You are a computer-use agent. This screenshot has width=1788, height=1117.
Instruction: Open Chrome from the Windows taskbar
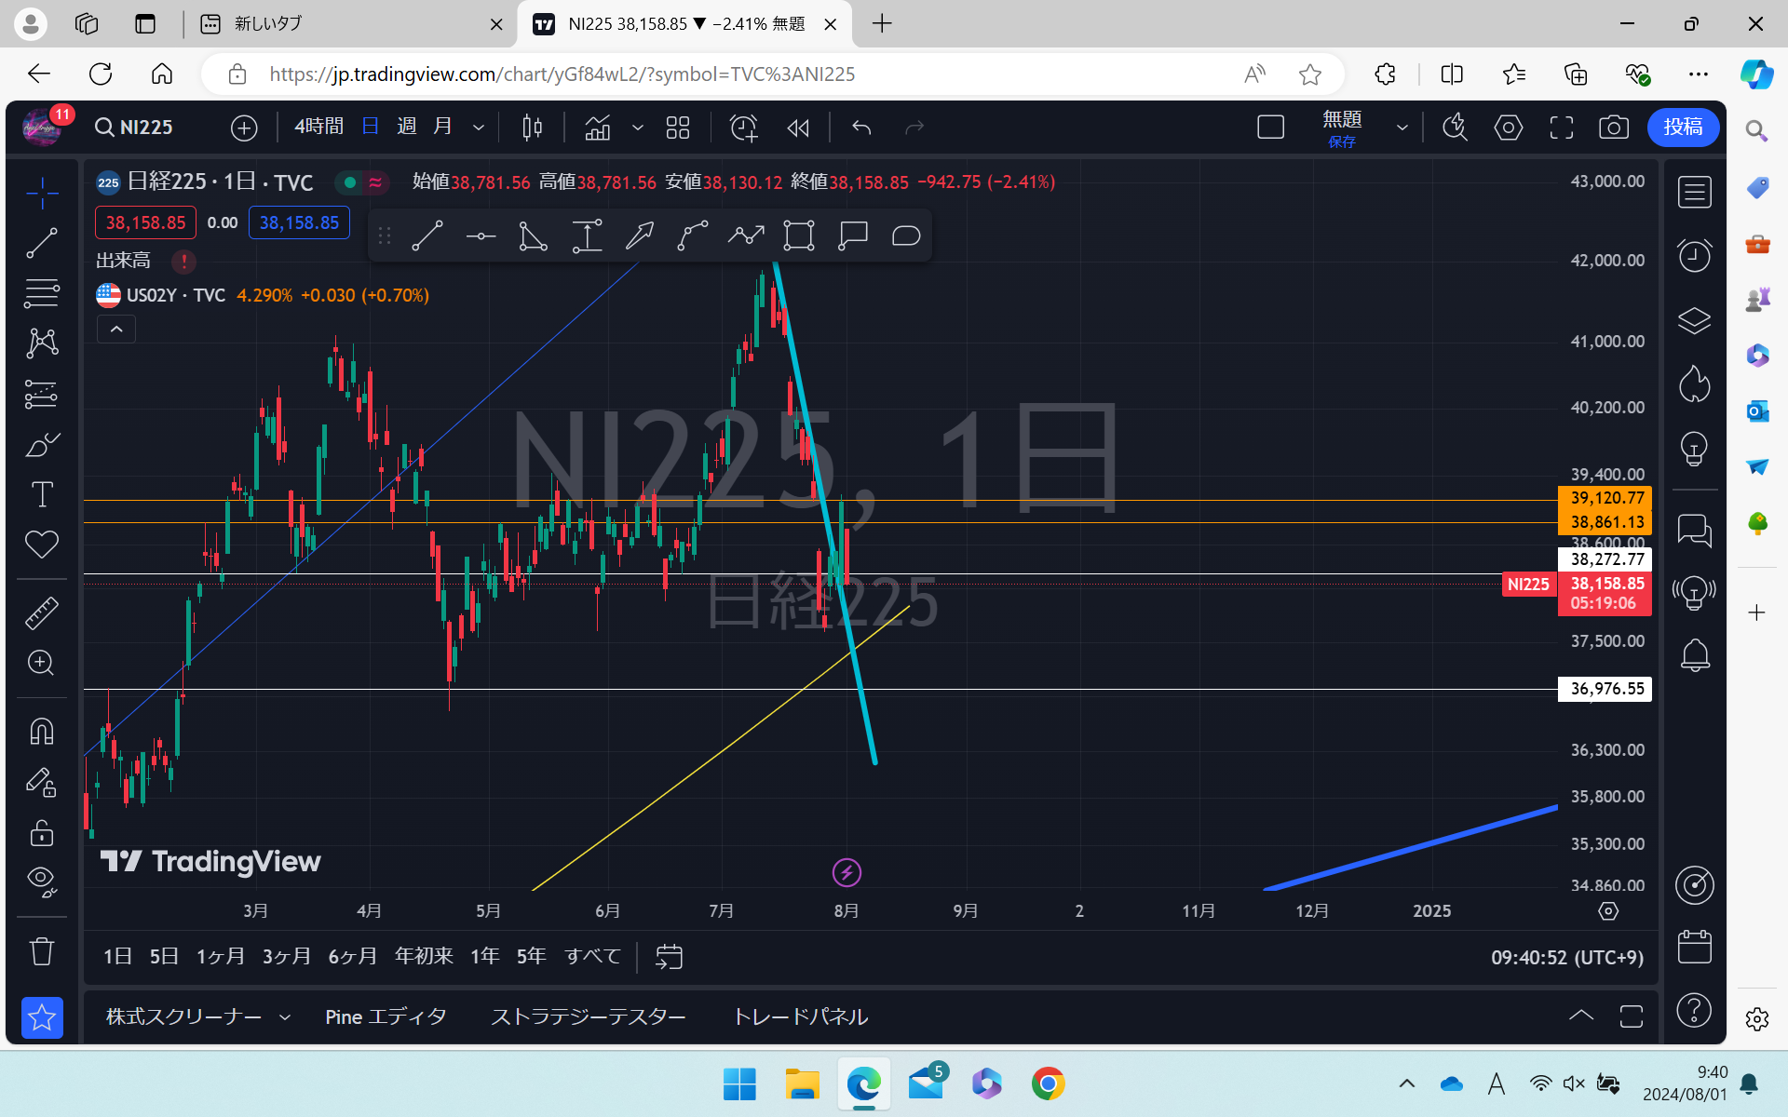pyautogui.click(x=1047, y=1083)
